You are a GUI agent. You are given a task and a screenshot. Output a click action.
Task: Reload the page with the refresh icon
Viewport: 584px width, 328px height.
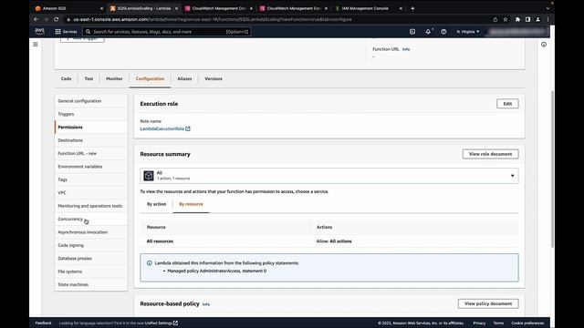(57, 19)
